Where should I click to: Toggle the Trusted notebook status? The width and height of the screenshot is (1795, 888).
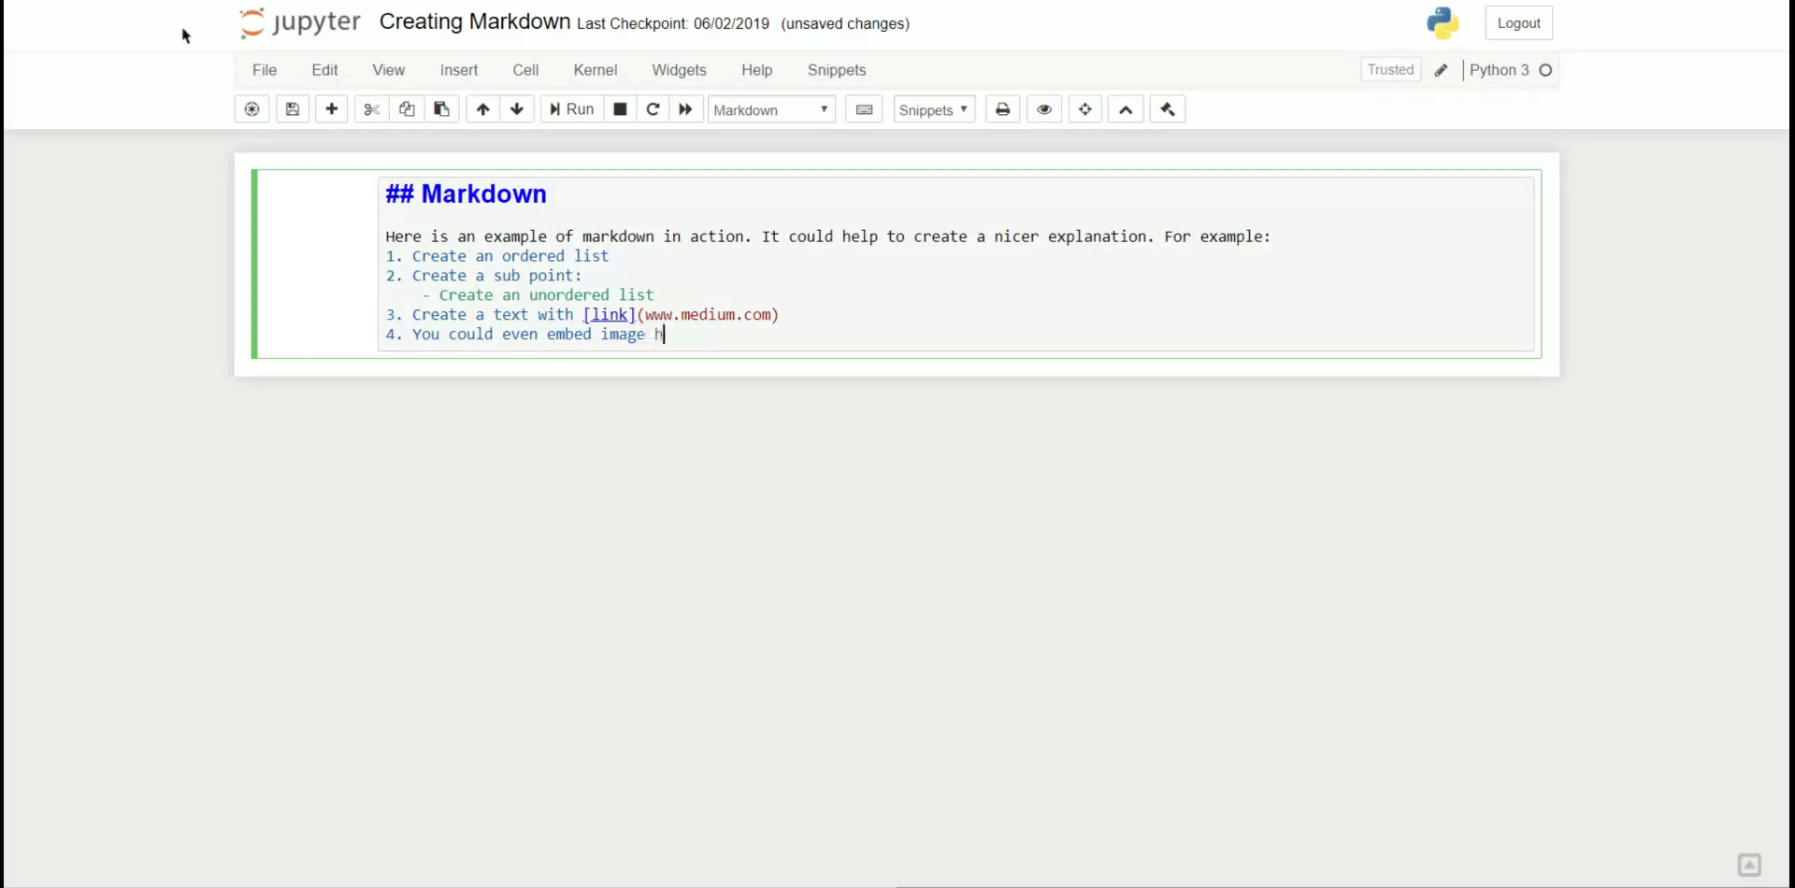coord(1390,69)
